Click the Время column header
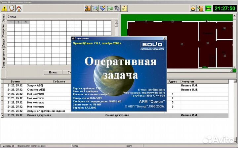The width and height of the screenshot is (238, 148). (x=15, y=82)
